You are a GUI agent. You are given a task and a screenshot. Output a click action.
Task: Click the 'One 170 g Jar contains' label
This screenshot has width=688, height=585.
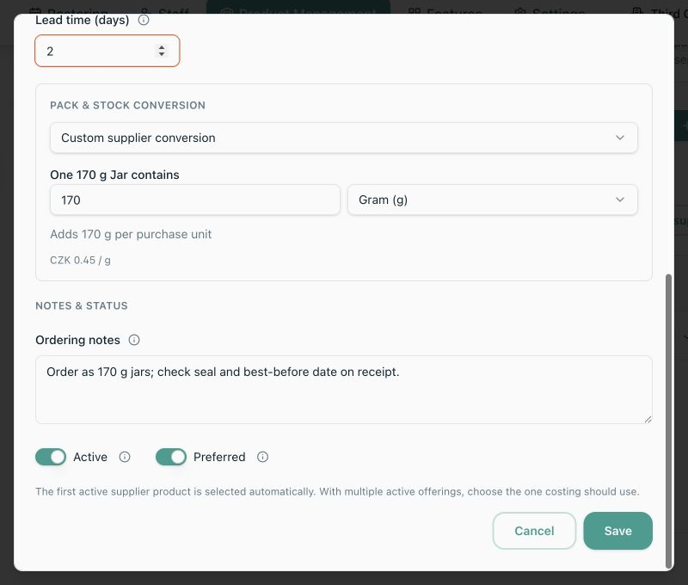coord(114,175)
